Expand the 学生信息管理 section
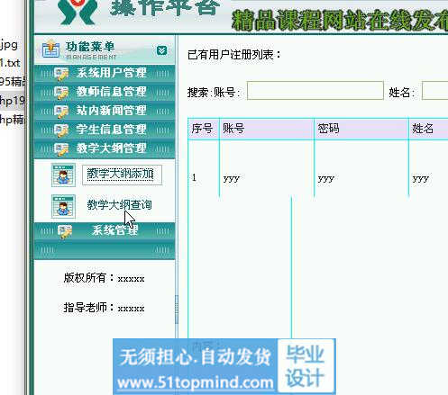The width and height of the screenshot is (448, 395). 105,130
